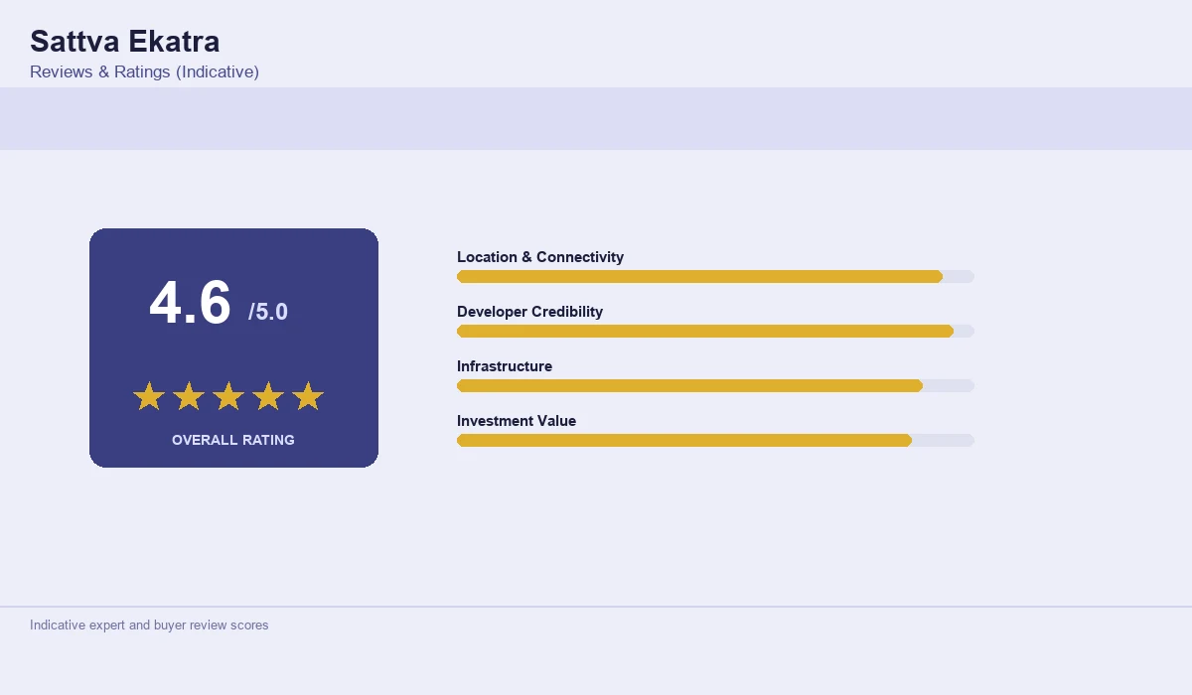1192x695 pixels.
Task: Click the second gold star
Action: pos(189,396)
